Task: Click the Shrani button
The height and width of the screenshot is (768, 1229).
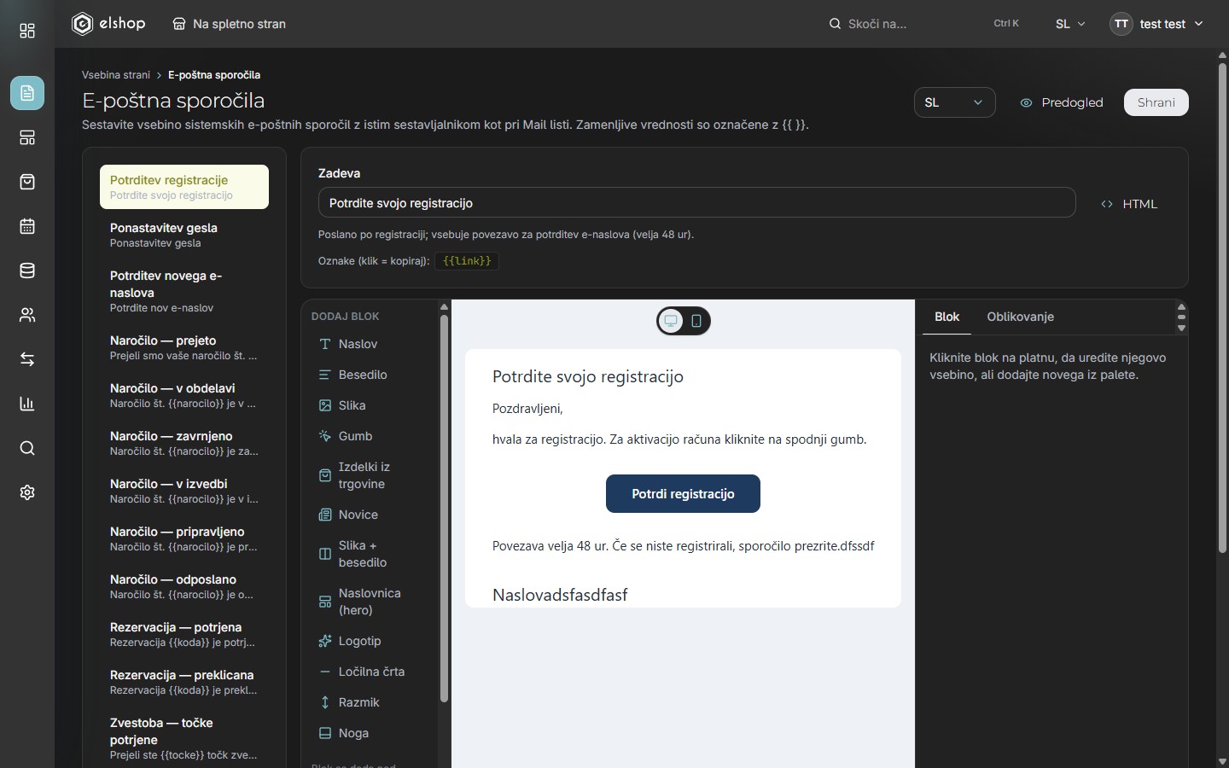Action: [1156, 102]
